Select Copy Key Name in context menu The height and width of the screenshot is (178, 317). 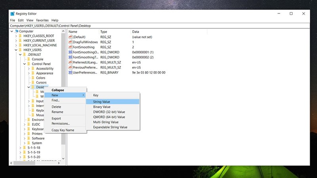point(65,130)
